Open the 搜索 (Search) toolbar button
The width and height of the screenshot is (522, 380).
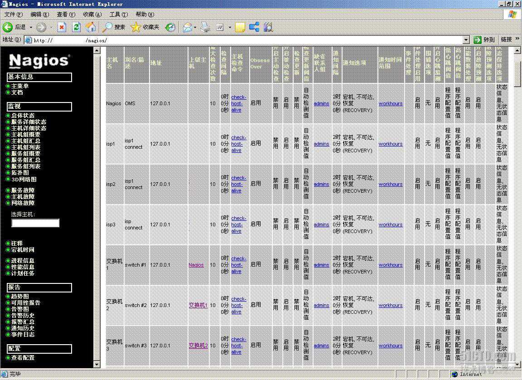coord(114,28)
